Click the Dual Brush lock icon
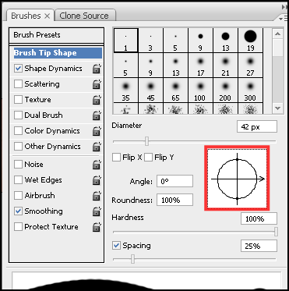Image resolution: width=289 pixels, height=291 pixels. (97, 115)
